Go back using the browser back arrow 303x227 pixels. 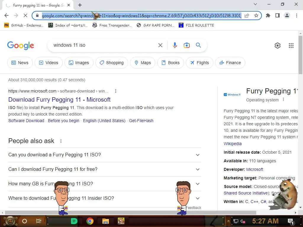(7, 15)
